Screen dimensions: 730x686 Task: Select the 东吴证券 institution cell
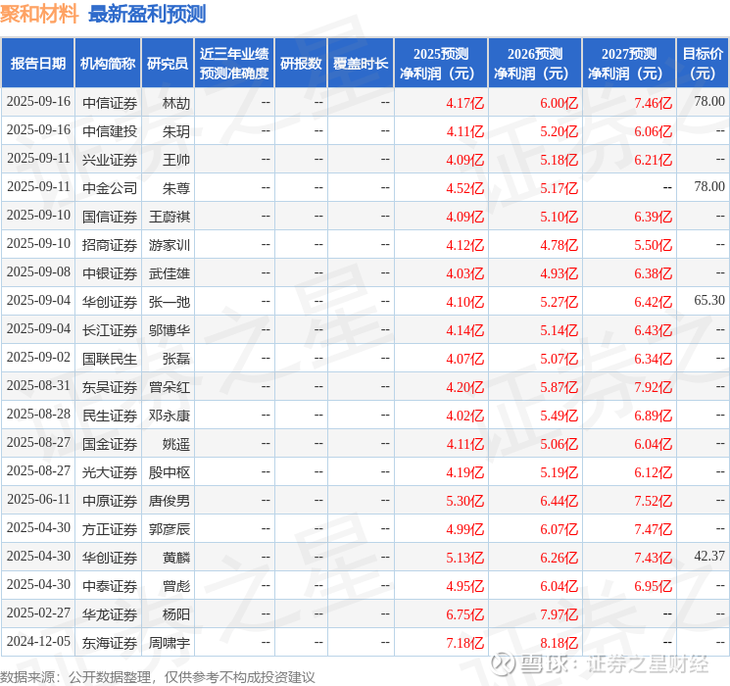110,387
